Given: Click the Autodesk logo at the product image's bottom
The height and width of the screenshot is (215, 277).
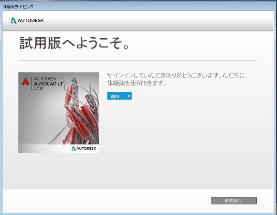Looking at the screenshot, I should (84, 149).
